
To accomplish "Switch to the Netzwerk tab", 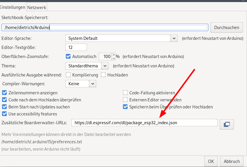I will tap(37, 7).
